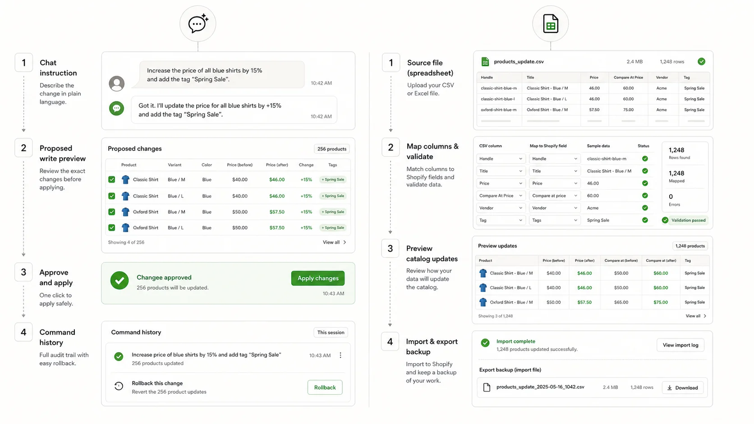The width and height of the screenshot is (754, 424).
Task: Open Compare At Price CSV column dropdown
Action: (501, 196)
